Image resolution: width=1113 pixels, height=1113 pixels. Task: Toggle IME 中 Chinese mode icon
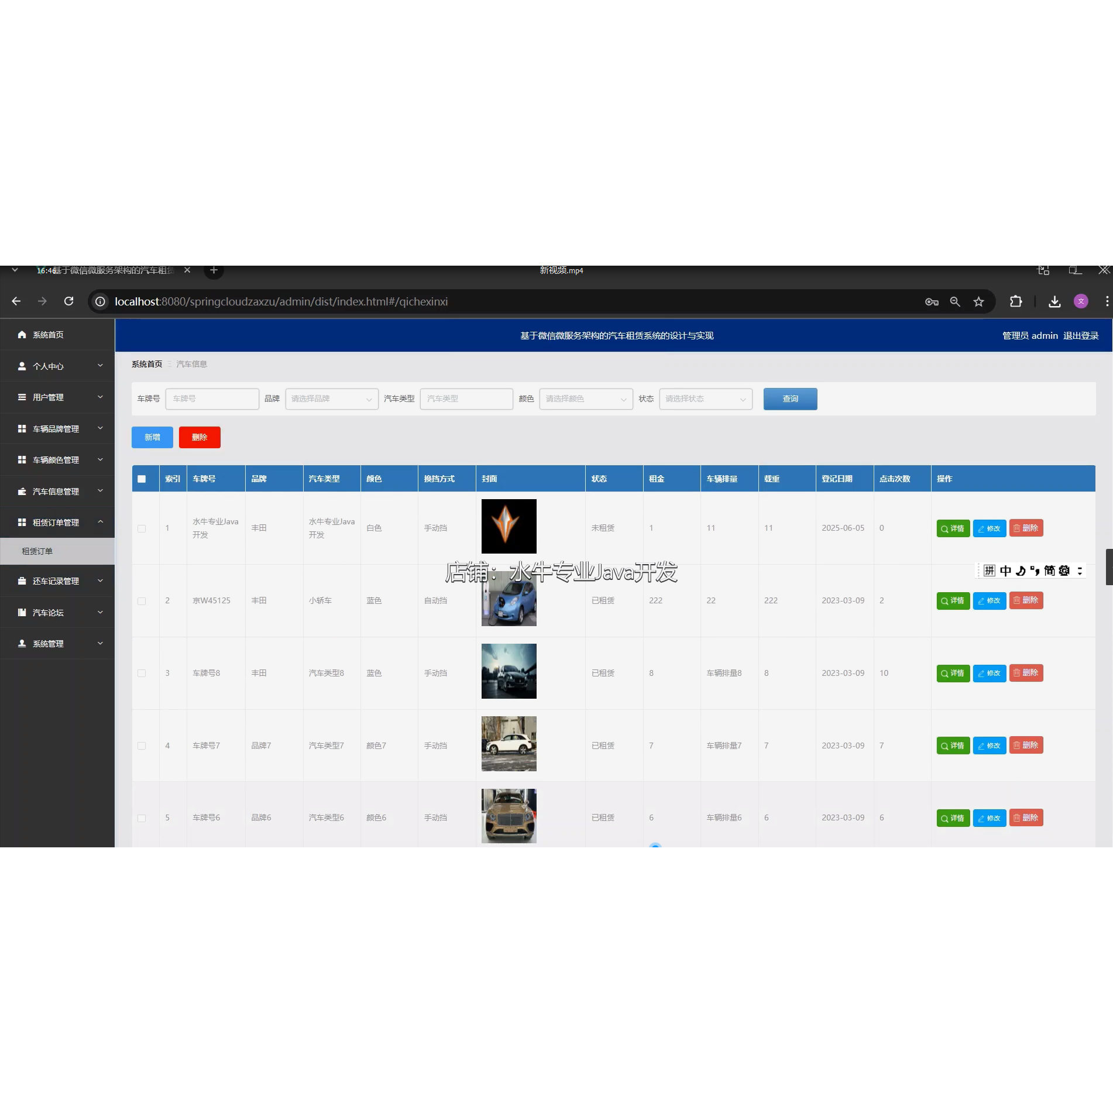tap(1005, 571)
